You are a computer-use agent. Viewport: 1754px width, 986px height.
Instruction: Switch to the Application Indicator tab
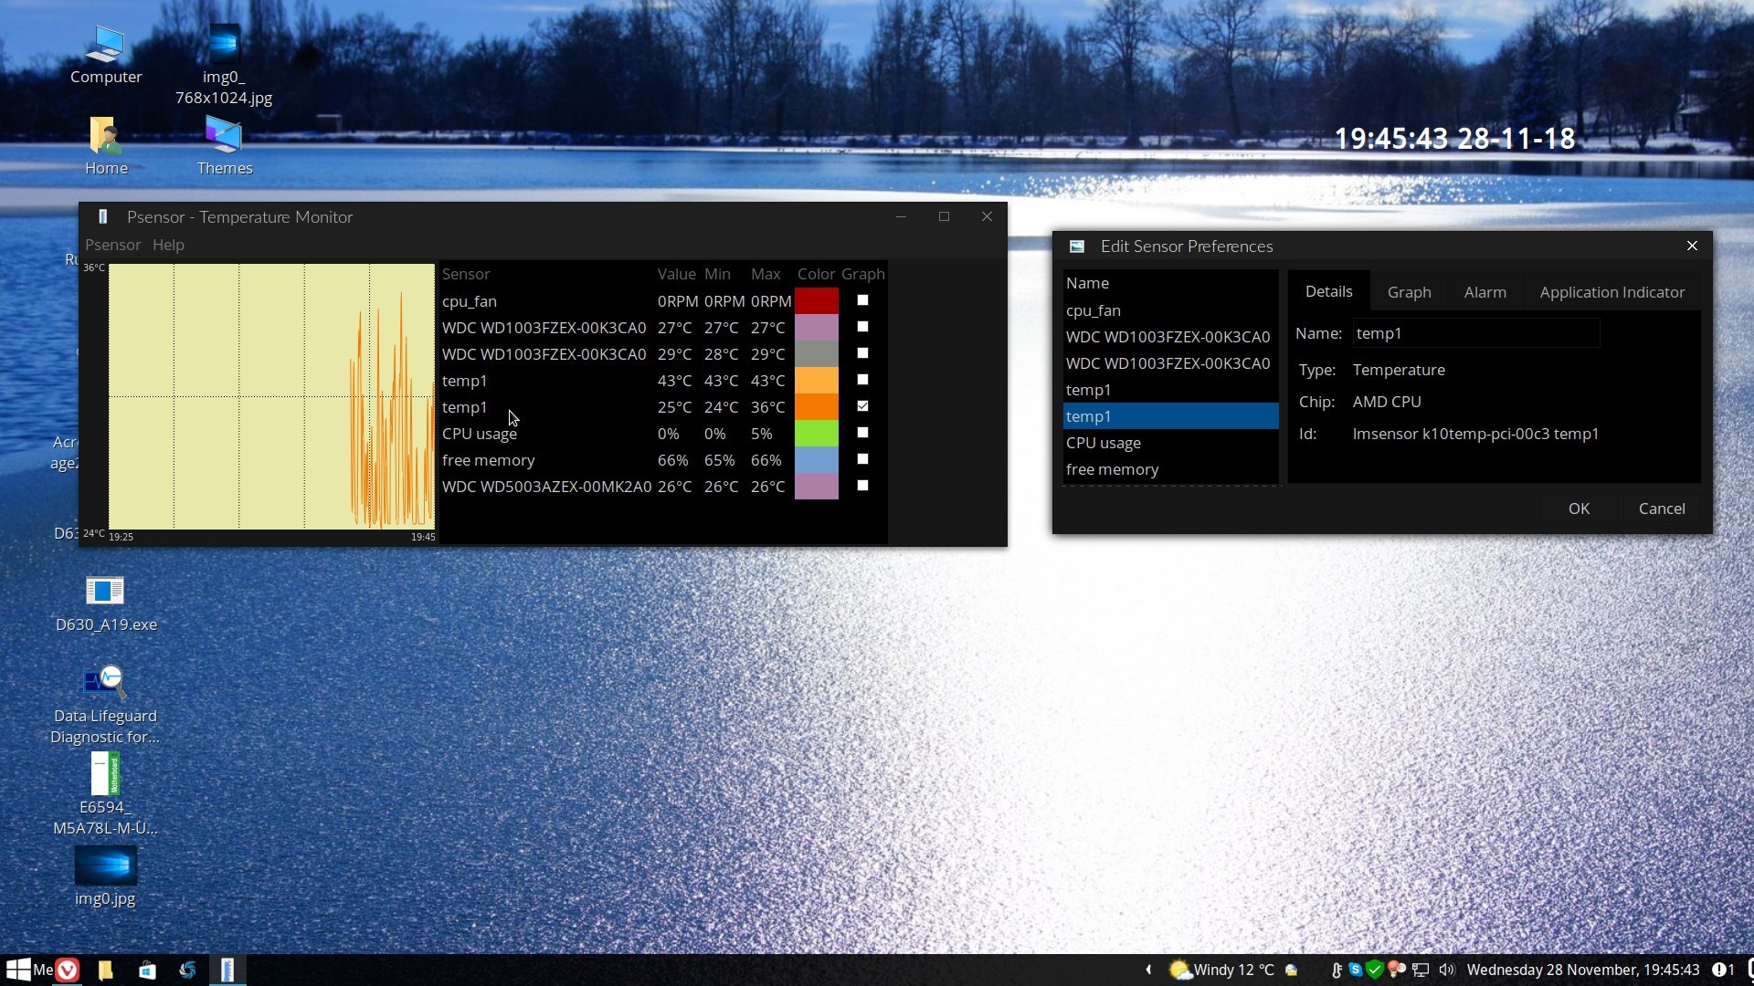(x=1611, y=292)
